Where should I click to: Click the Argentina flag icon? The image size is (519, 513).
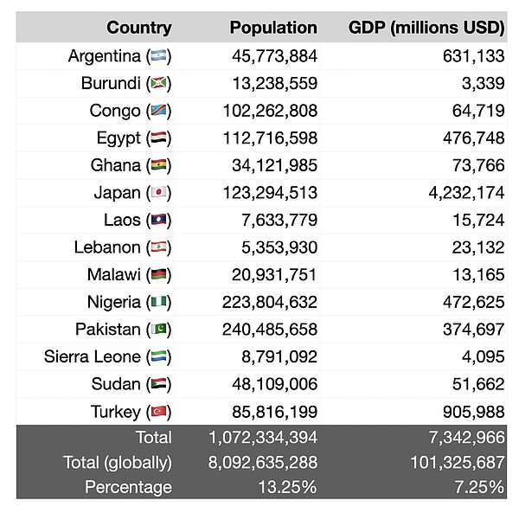158,57
